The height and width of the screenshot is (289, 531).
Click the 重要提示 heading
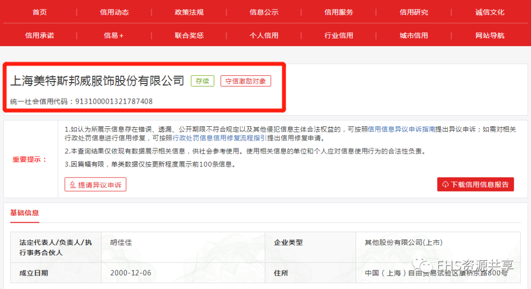coord(30,159)
